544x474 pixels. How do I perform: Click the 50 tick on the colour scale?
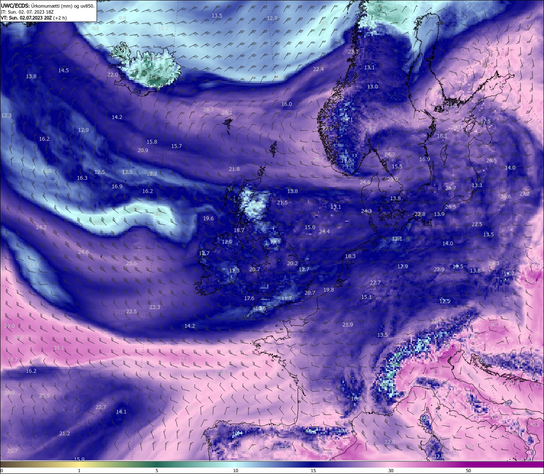[x=468, y=471]
